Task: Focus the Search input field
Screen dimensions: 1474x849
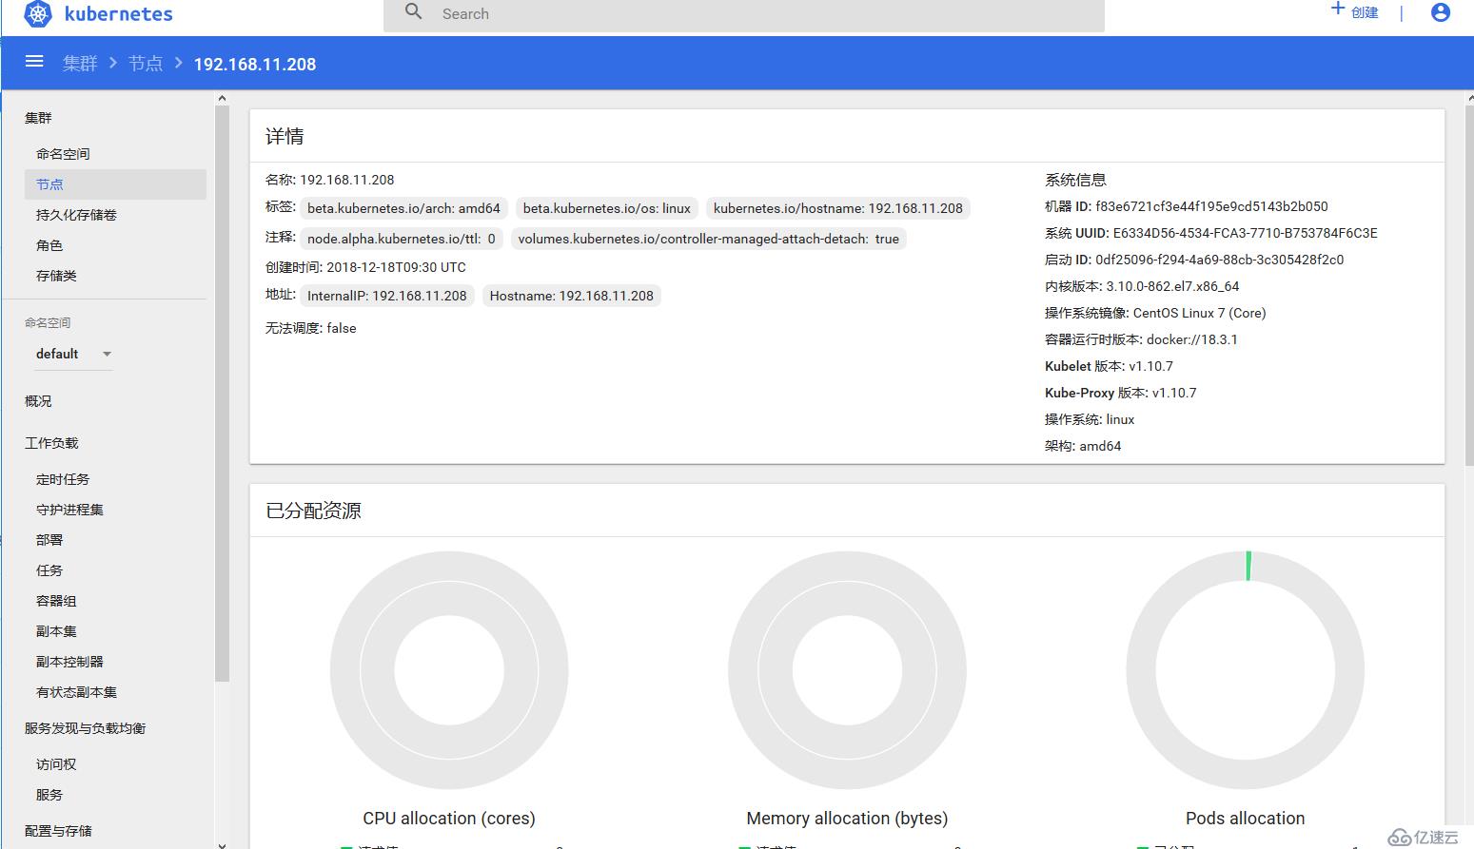Action: tap(743, 14)
